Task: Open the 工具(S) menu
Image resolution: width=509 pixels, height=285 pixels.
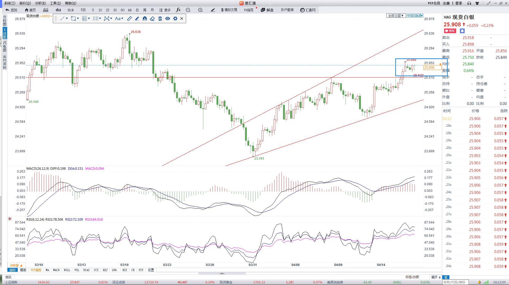Action: pos(55,3)
